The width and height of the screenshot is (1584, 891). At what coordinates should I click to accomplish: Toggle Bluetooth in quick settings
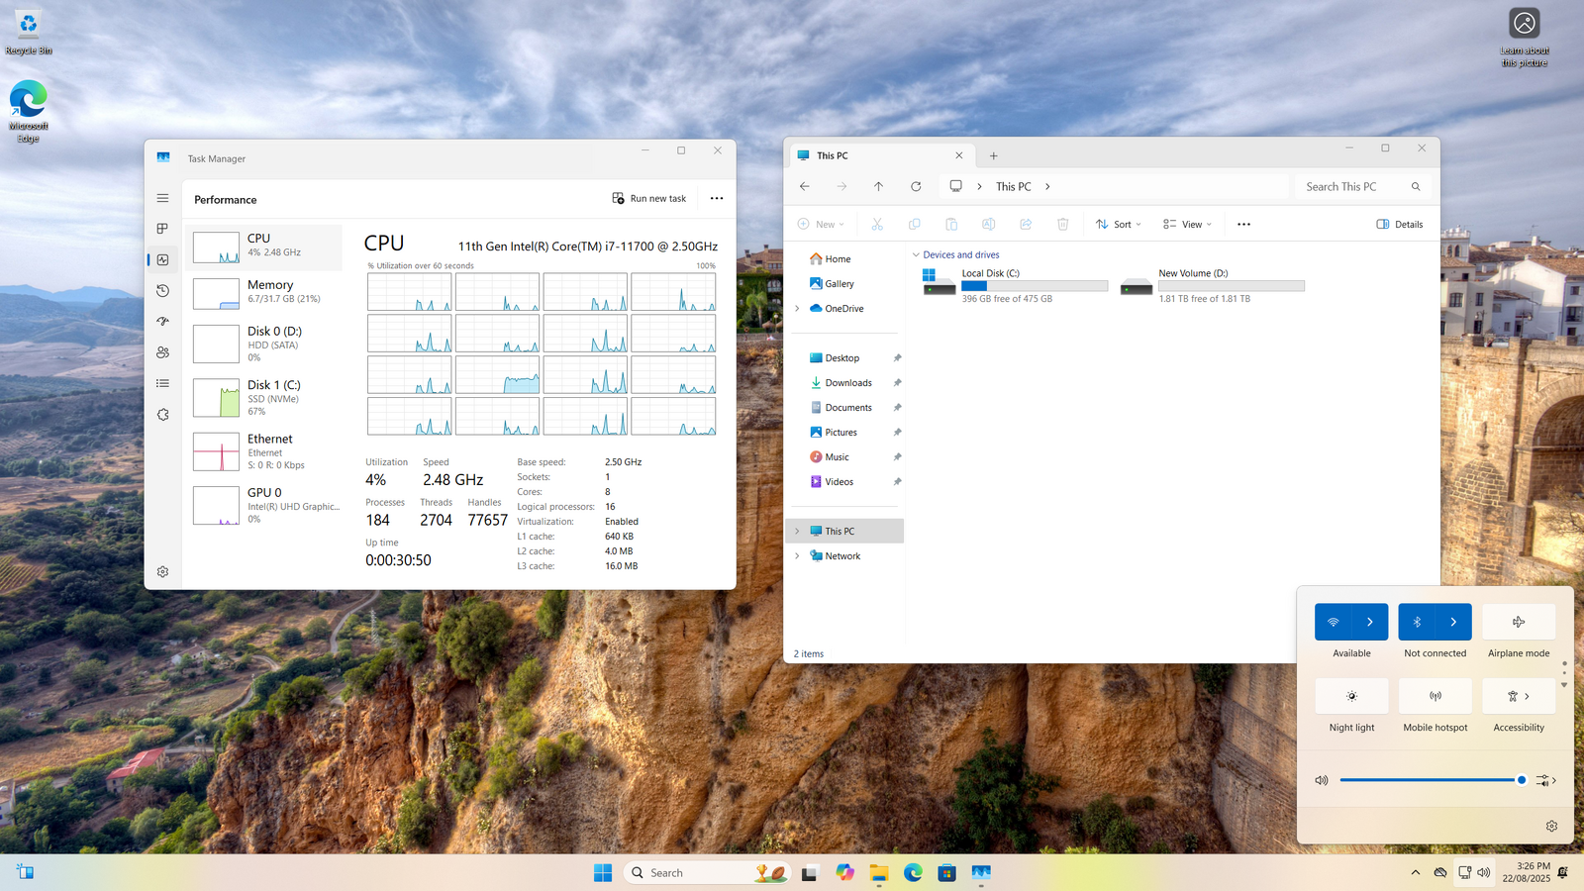pos(1417,622)
